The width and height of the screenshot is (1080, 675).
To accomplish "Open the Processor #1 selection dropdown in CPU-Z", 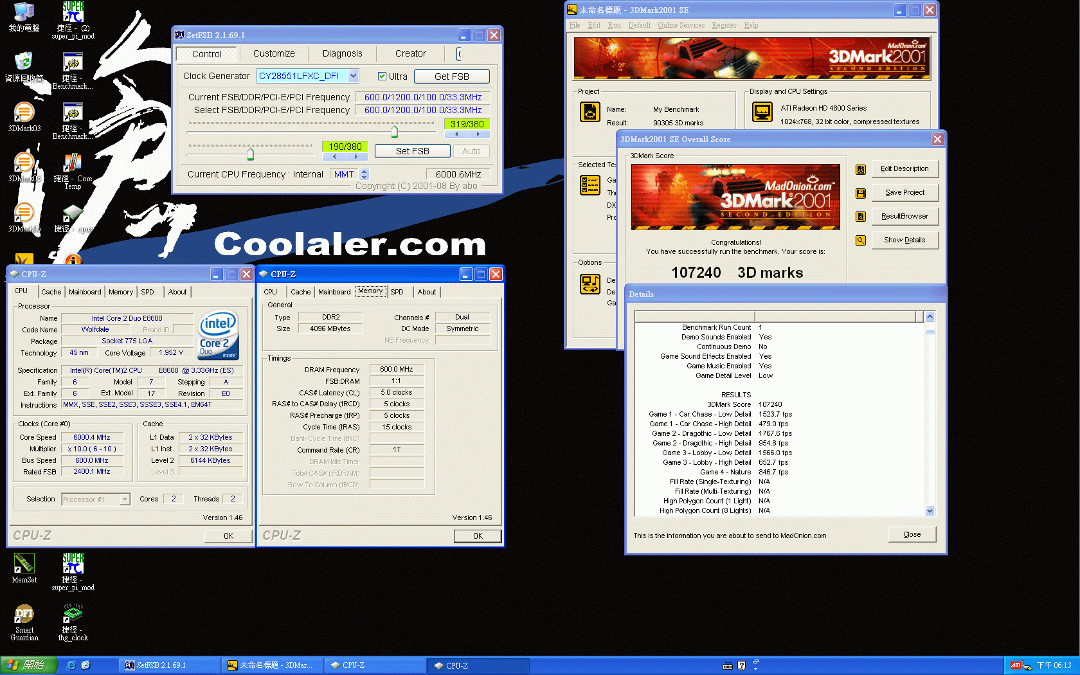I will tap(125, 500).
